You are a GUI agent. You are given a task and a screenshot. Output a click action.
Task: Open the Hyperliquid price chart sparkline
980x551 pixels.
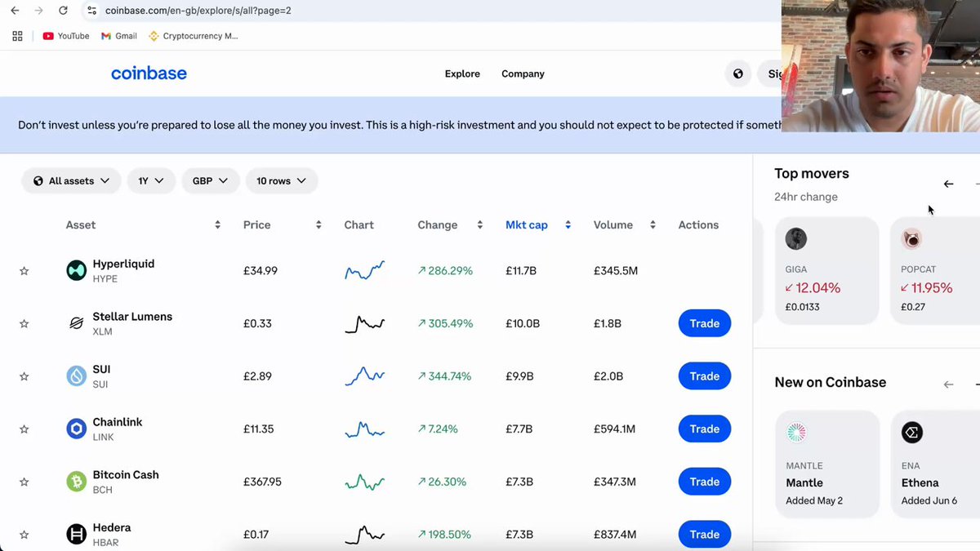tap(364, 271)
